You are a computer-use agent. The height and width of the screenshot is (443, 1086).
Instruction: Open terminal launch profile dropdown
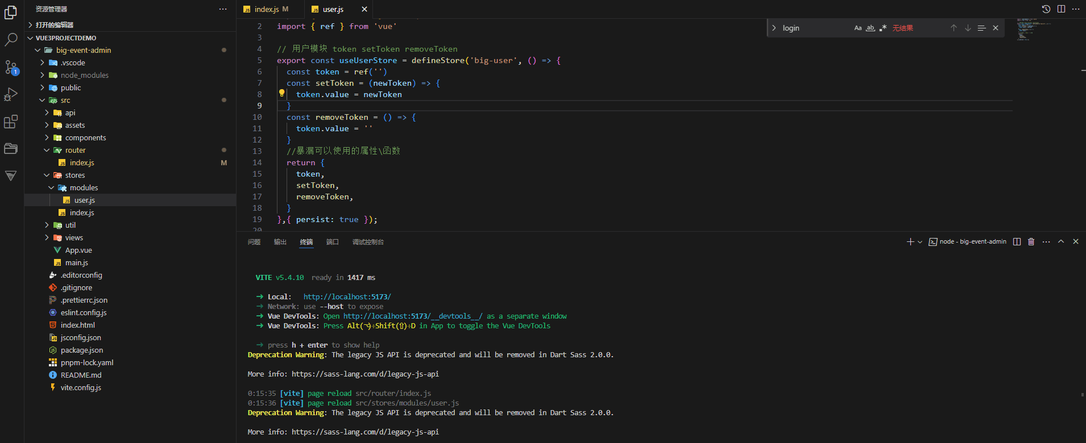[920, 242]
